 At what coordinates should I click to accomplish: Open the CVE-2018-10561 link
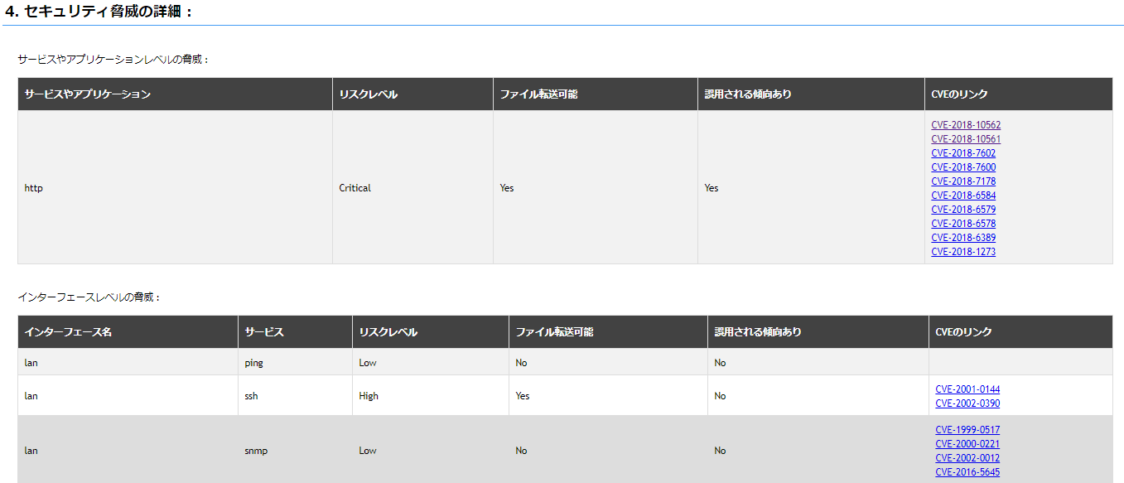pos(965,139)
